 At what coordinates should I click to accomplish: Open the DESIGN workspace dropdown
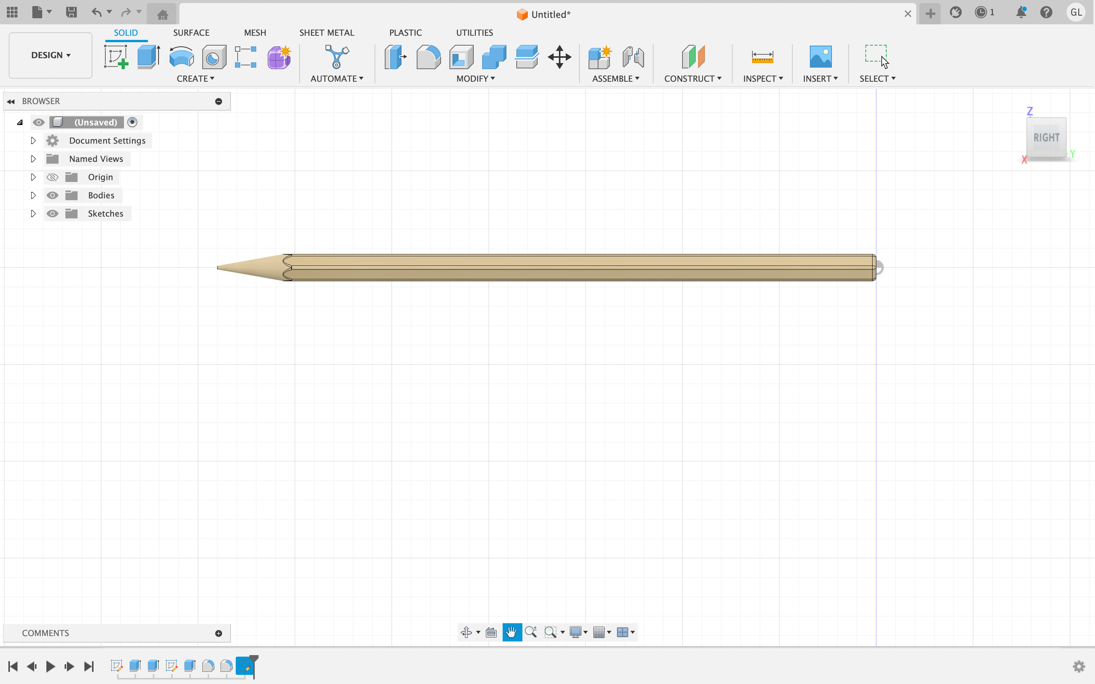[51, 55]
